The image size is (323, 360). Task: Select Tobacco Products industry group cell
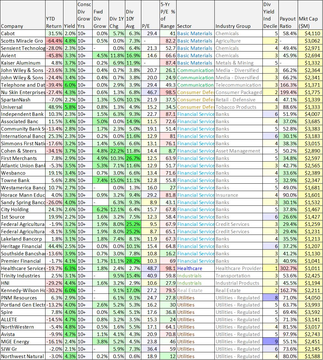point(238,107)
